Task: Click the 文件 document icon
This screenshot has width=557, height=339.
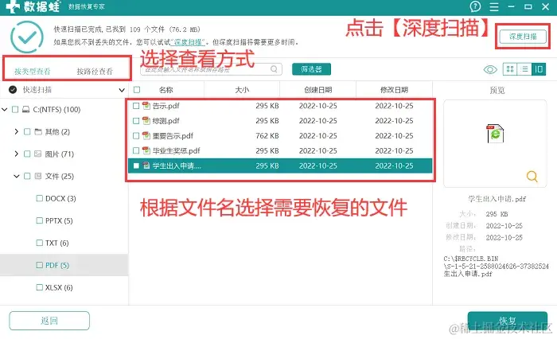Action: (38, 176)
